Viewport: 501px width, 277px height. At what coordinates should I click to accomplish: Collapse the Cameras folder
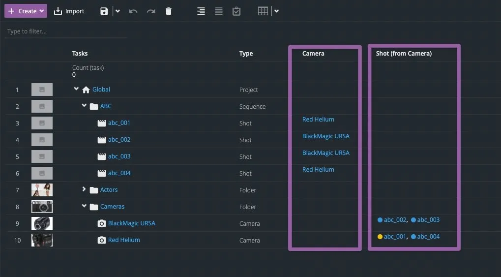point(84,206)
